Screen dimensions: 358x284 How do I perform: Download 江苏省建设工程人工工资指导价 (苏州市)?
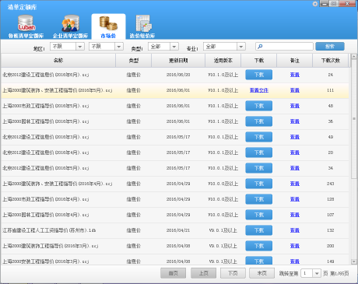tap(259, 230)
